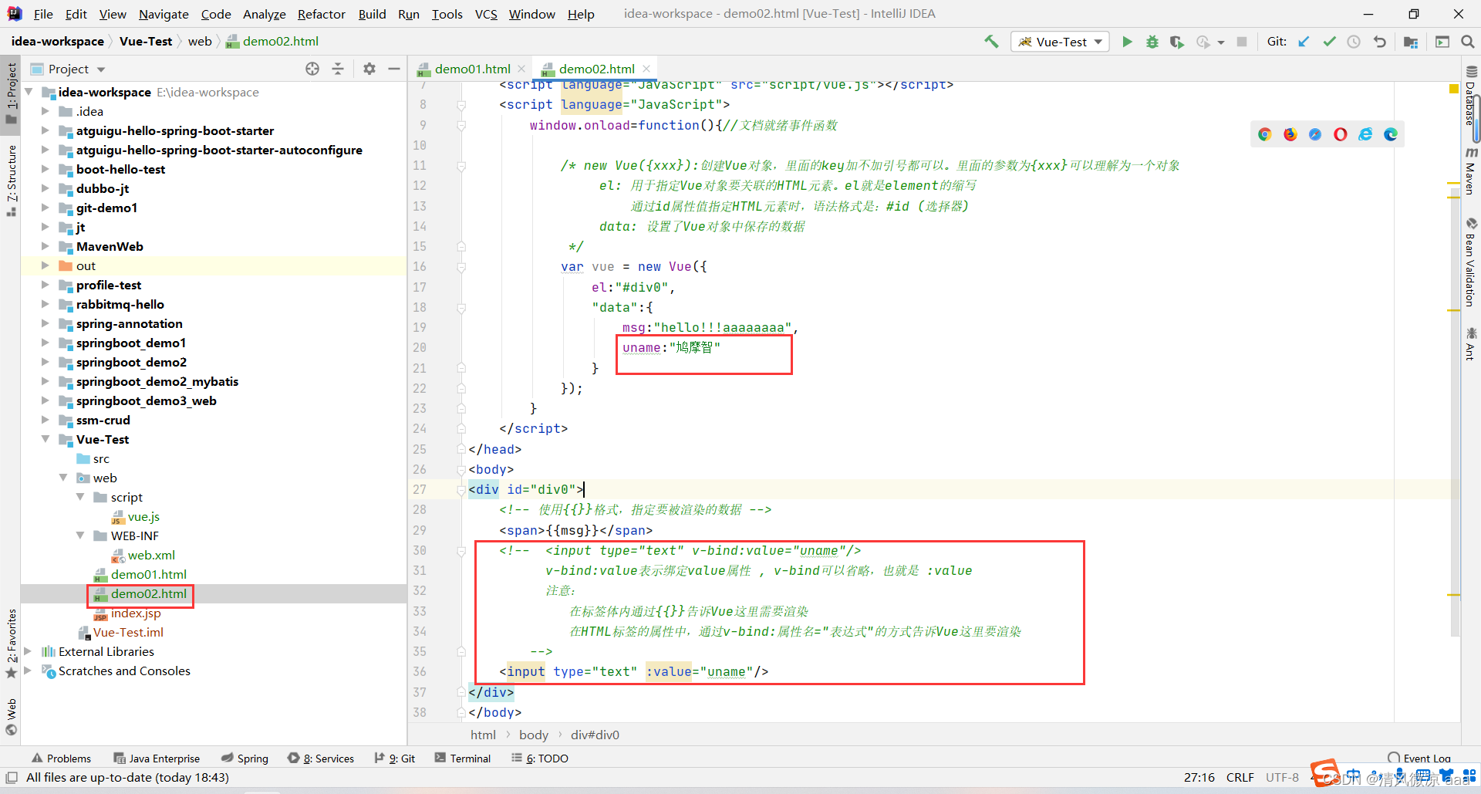Open the 6: TODO tool window
This screenshot has width=1481, height=794.
pos(540,759)
